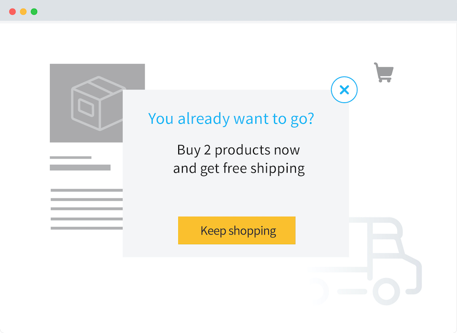Click the first grey description line
Viewport: 457px width, 333px height.
[87, 190]
